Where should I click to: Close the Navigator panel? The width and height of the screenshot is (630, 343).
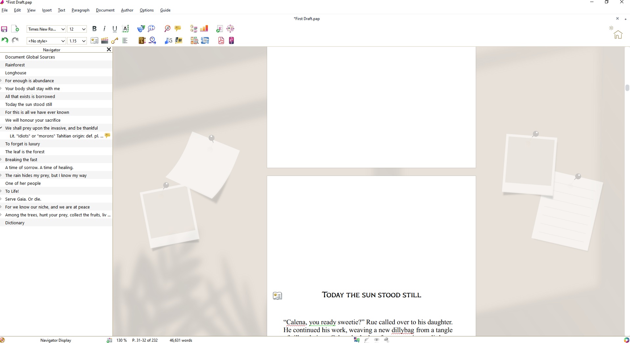click(x=109, y=50)
